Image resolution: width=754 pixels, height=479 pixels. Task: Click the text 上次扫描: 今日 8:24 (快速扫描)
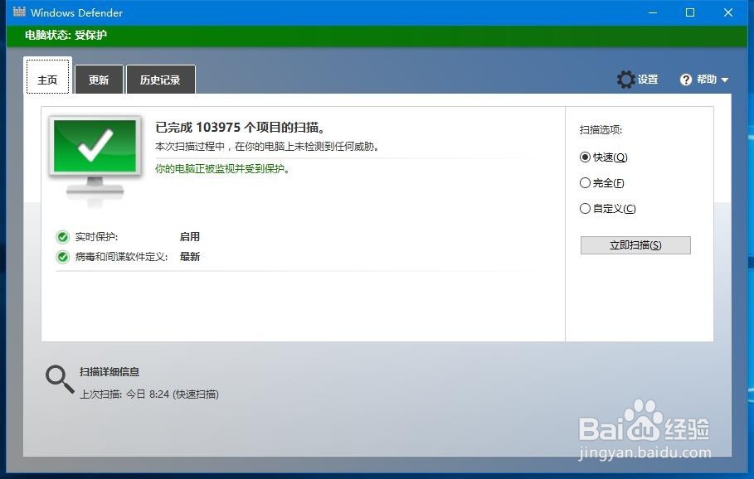[149, 394]
